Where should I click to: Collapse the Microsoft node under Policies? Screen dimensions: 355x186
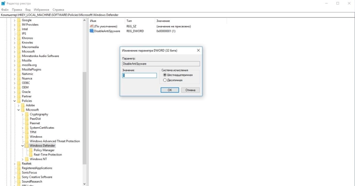pyautogui.click(x=19, y=110)
